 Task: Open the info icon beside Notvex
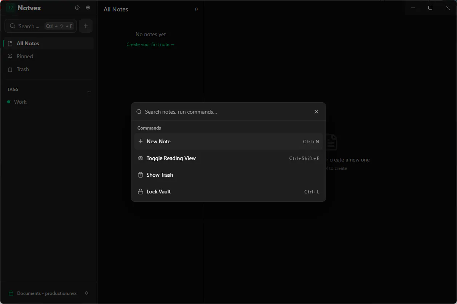pos(77,8)
